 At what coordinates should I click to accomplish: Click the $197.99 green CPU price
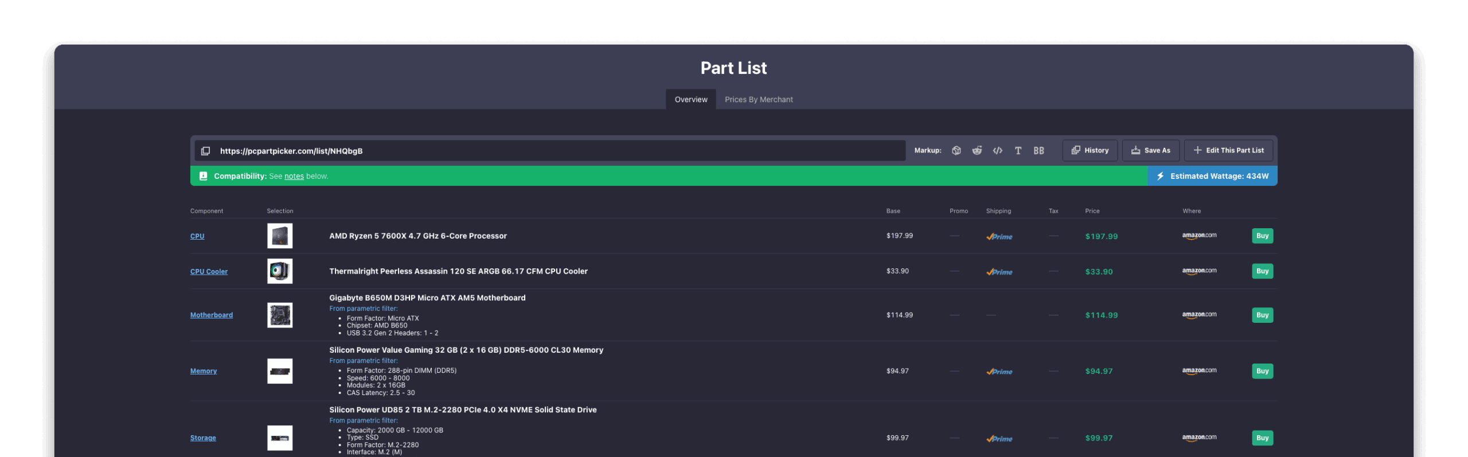[1101, 237]
